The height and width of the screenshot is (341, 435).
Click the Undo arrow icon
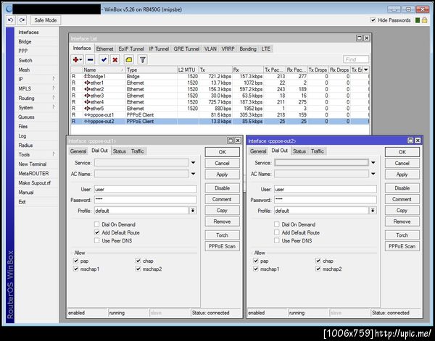click(x=11, y=20)
